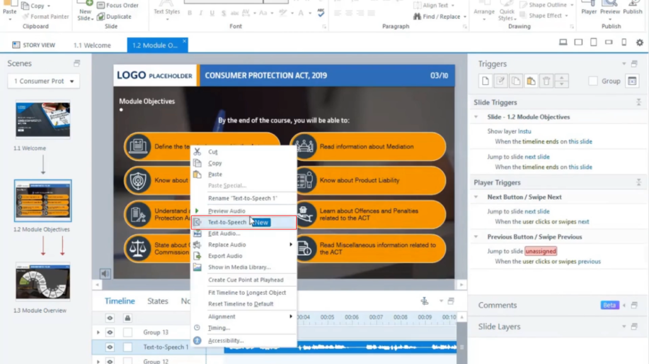Open the Consumer Prot scene dropdown
649x364 pixels.
tap(43, 81)
